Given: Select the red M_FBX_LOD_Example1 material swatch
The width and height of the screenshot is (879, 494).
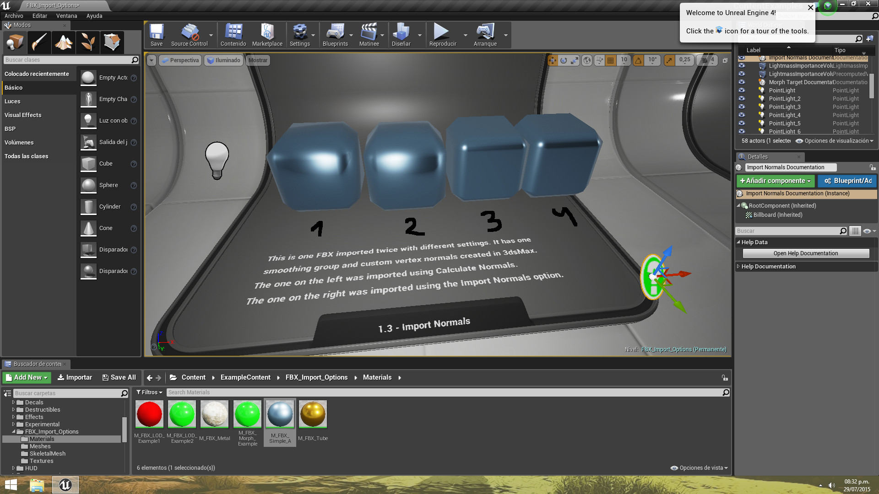Looking at the screenshot, I should (x=149, y=414).
